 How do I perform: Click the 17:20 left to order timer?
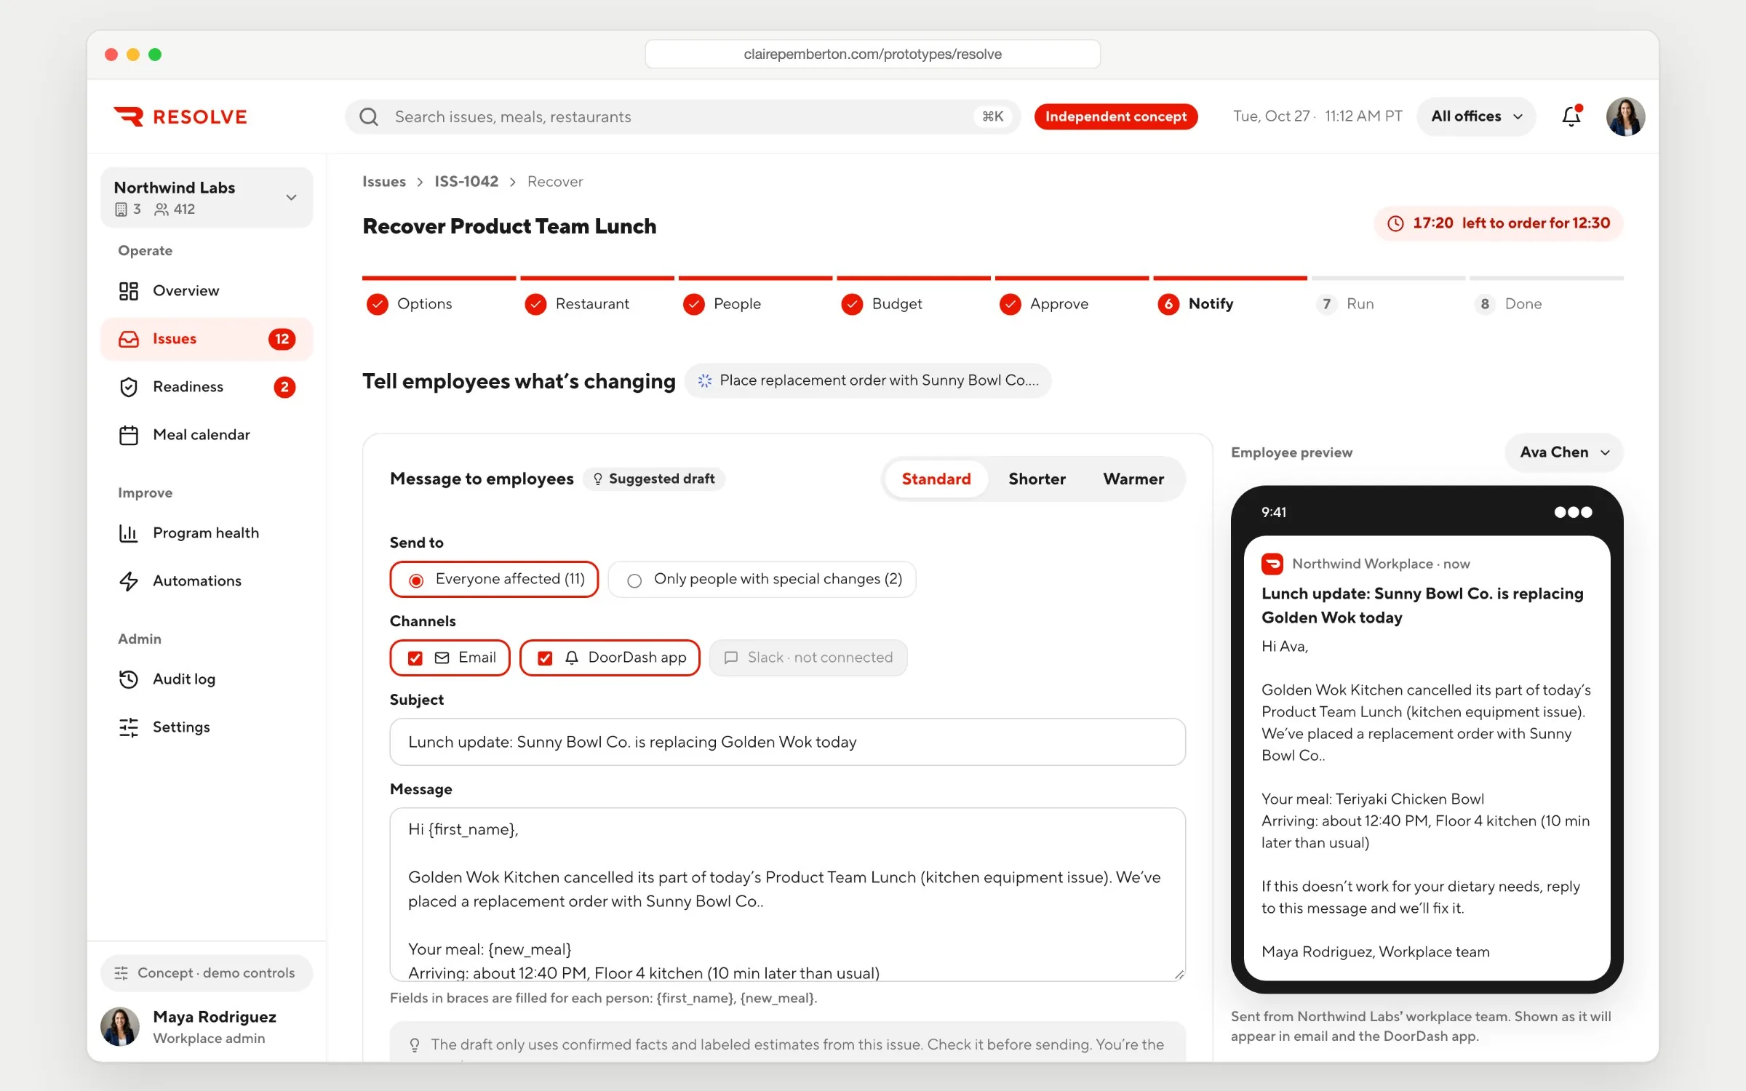[1499, 223]
